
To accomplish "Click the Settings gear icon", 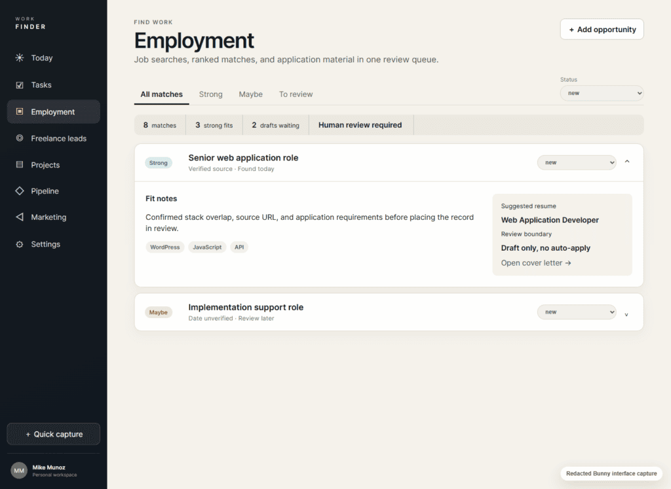I will coord(20,244).
